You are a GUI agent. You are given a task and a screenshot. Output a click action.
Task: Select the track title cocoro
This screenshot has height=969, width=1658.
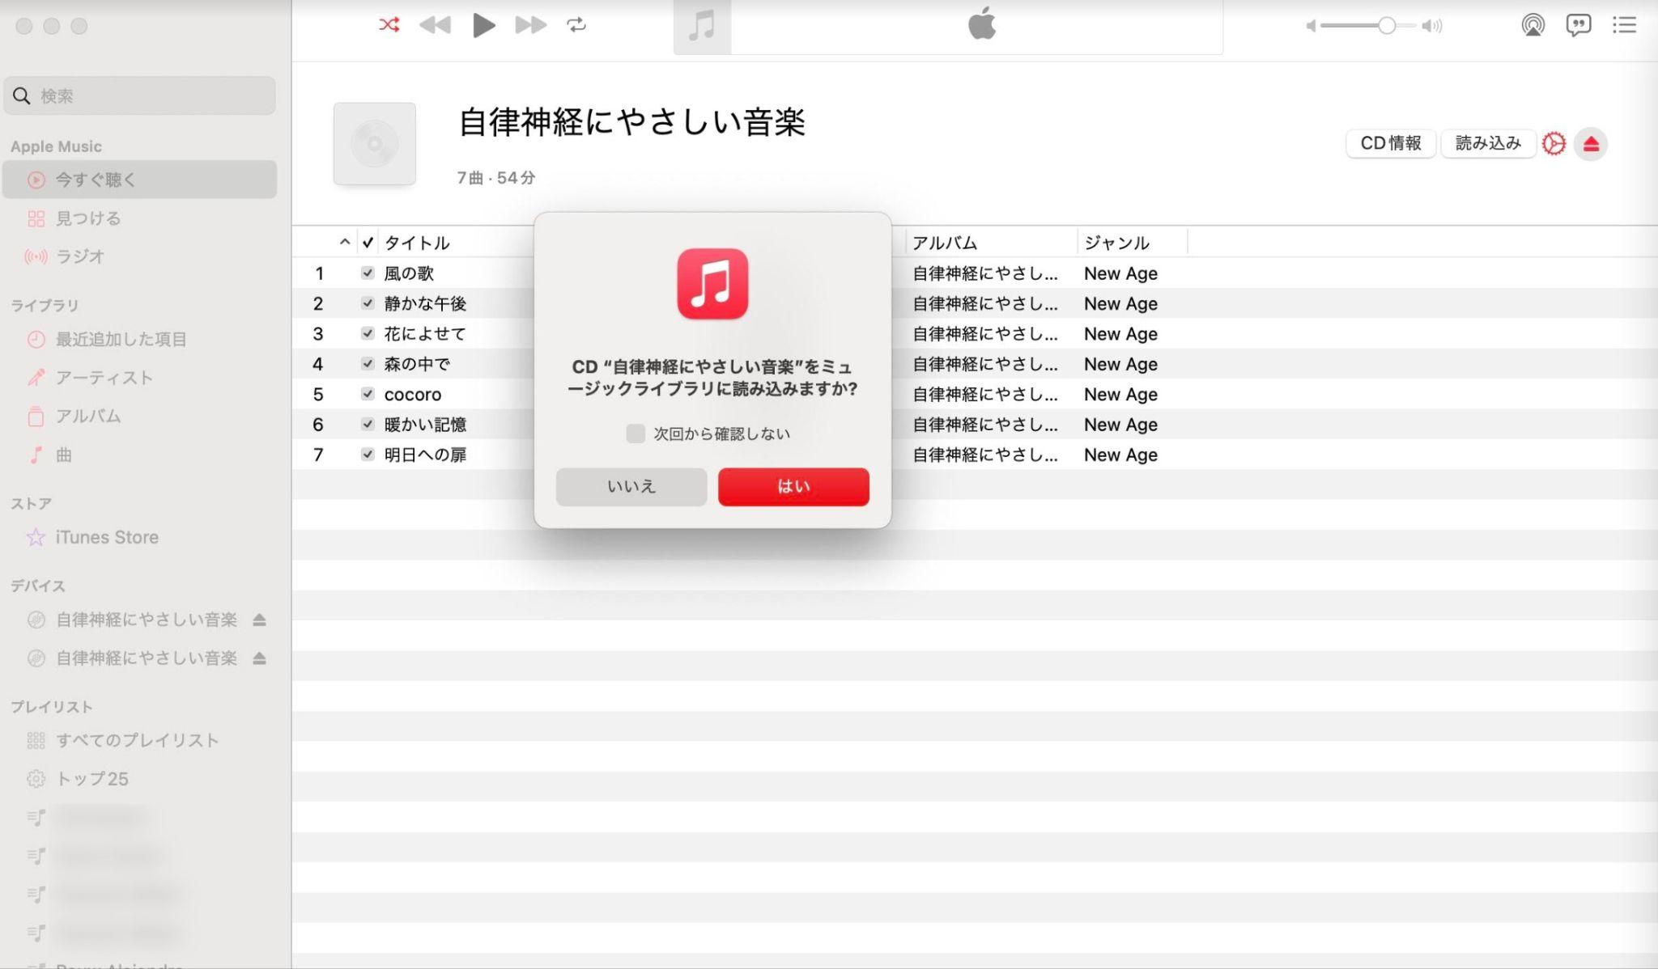click(413, 395)
